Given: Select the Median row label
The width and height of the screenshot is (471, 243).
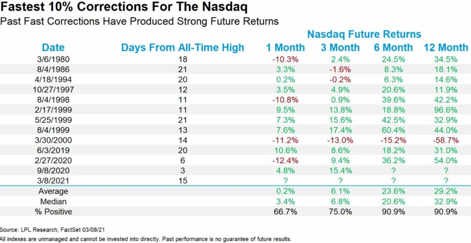Looking at the screenshot, I should coord(53,202).
